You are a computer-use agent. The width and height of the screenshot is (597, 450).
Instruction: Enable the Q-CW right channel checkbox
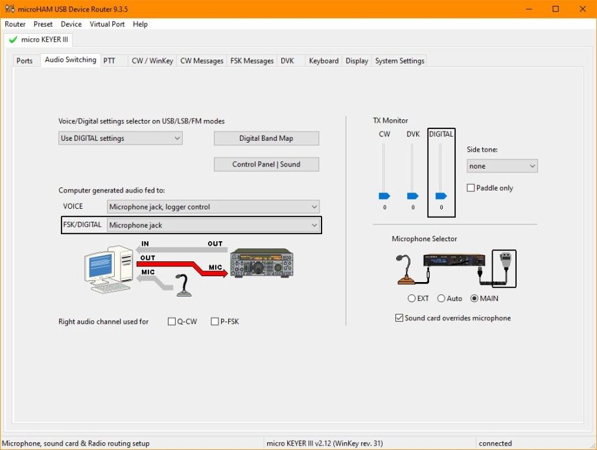[x=172, y=322]
